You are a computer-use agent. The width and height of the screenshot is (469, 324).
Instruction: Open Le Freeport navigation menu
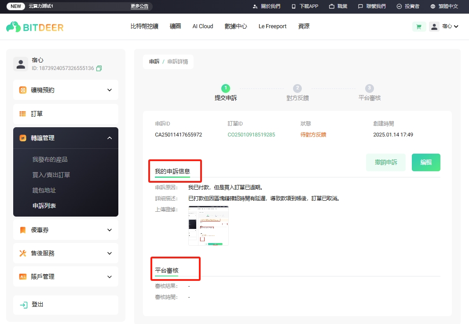[272, 26]
